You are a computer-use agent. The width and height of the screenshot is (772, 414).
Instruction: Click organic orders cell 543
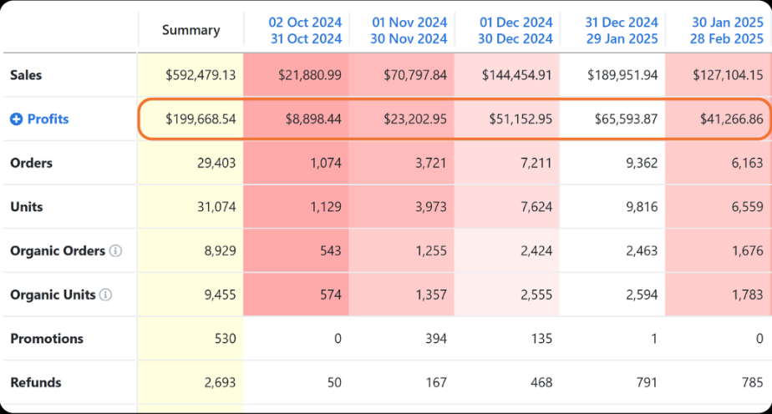click(330, 250)
